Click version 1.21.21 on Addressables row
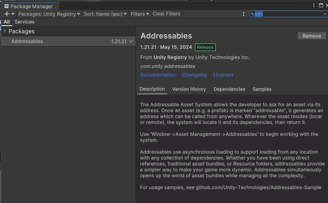Viewport: 328px width, 203px height. pyautogui.click(x=118, y=41)
